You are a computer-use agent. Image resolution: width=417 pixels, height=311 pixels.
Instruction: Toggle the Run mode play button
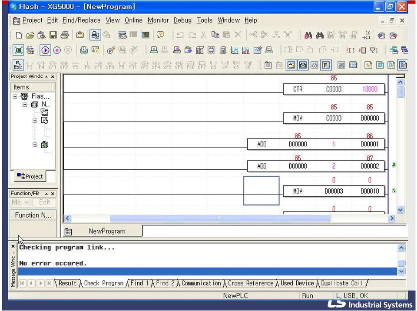coord(45,50)
